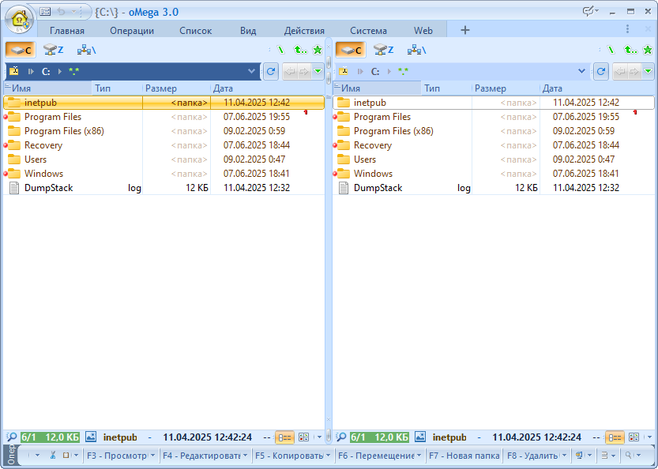Go up one level in the right panel
Image resolution: width=658 pixels, height=469 pixels.
[630, 50]
